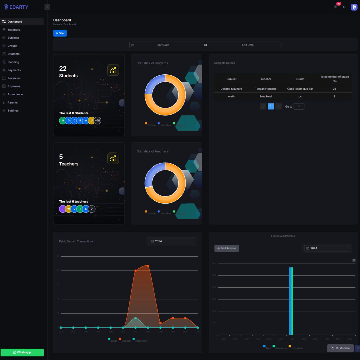Click the Teachers card growth chart icon

[113, 158]
